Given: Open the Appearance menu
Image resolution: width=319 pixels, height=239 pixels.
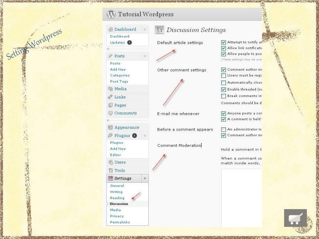Looking at the screenshot, I should point(127,127).
